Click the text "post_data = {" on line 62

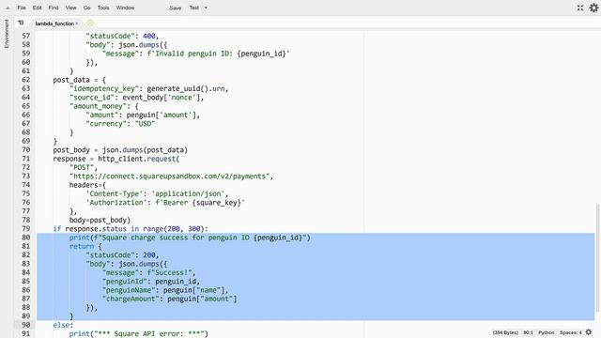click(x=79, y=80)
